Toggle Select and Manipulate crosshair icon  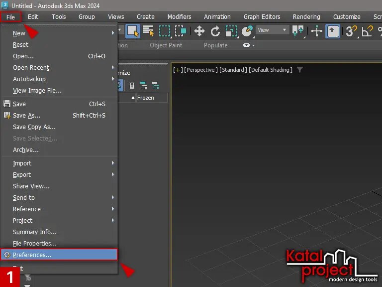317,31
